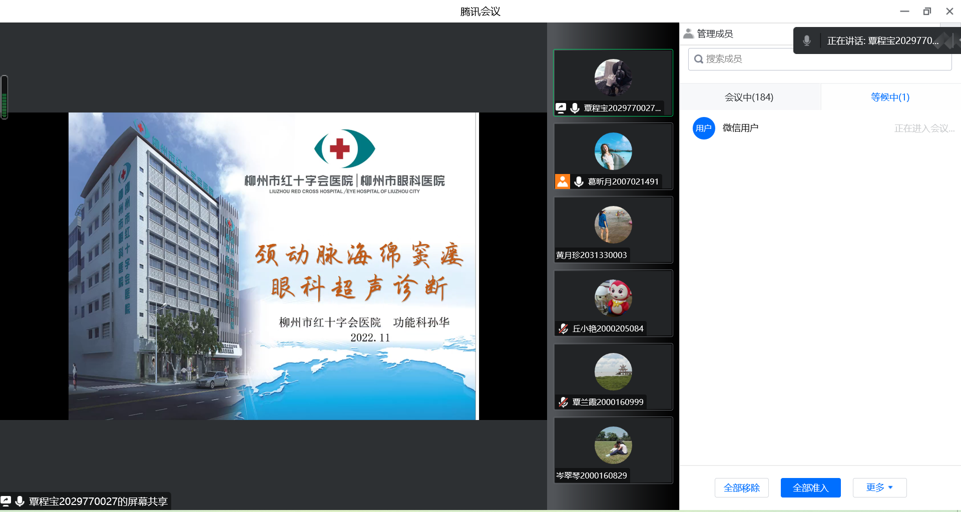This screenshot has width=961, height=512.
Task: Select 黄月珍2031330003's avatar thumbnail
Action: tap(613, 224)
